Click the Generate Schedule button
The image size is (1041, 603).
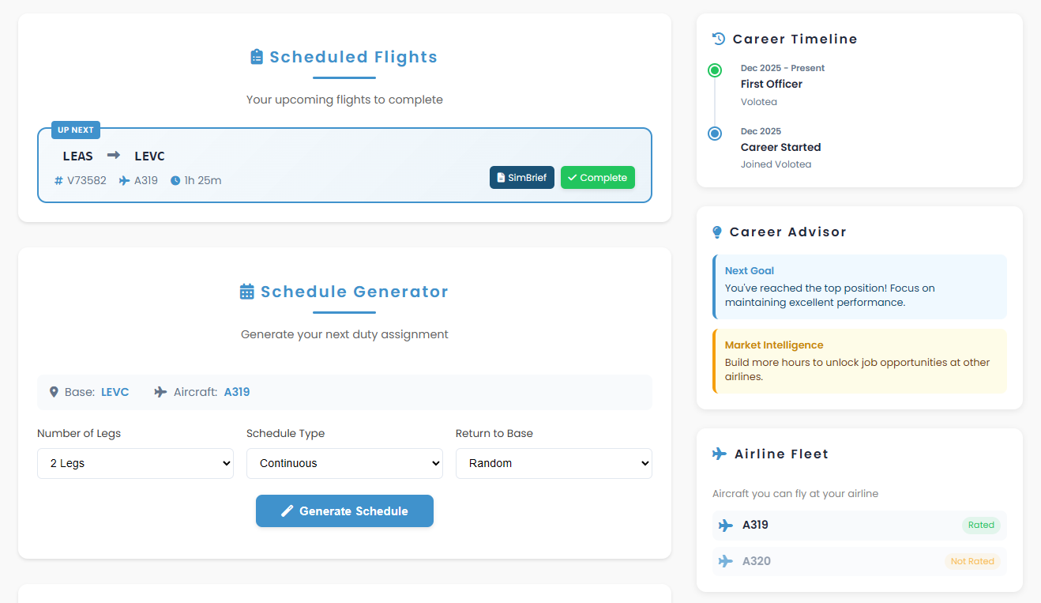coord(344,511)
